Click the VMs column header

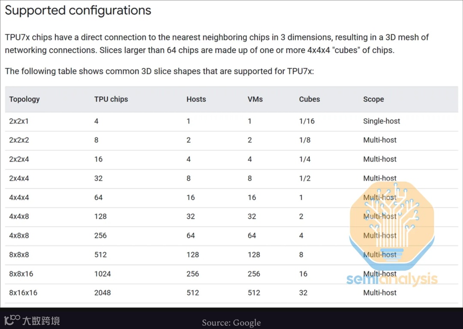255,99
